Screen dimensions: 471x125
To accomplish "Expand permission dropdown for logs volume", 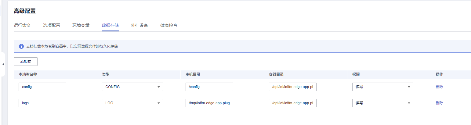I will 383,103.
